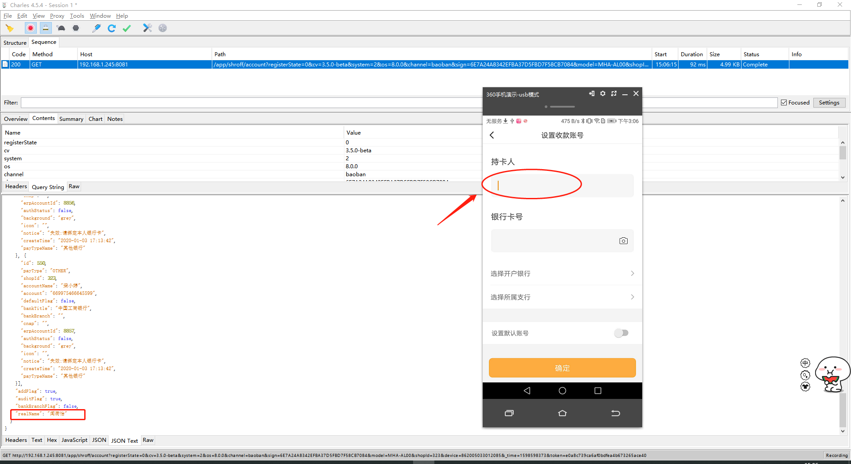Viewport: 851px width, 464px height.
Task: Click the query parameters scrollbar down arrow
Action: coord(843,177)
